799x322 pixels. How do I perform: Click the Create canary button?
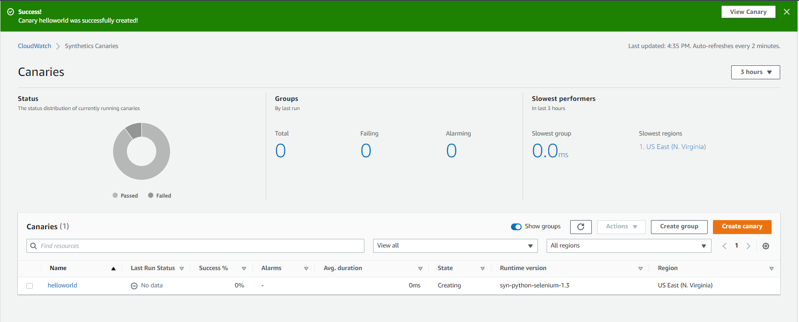[742, 227]
